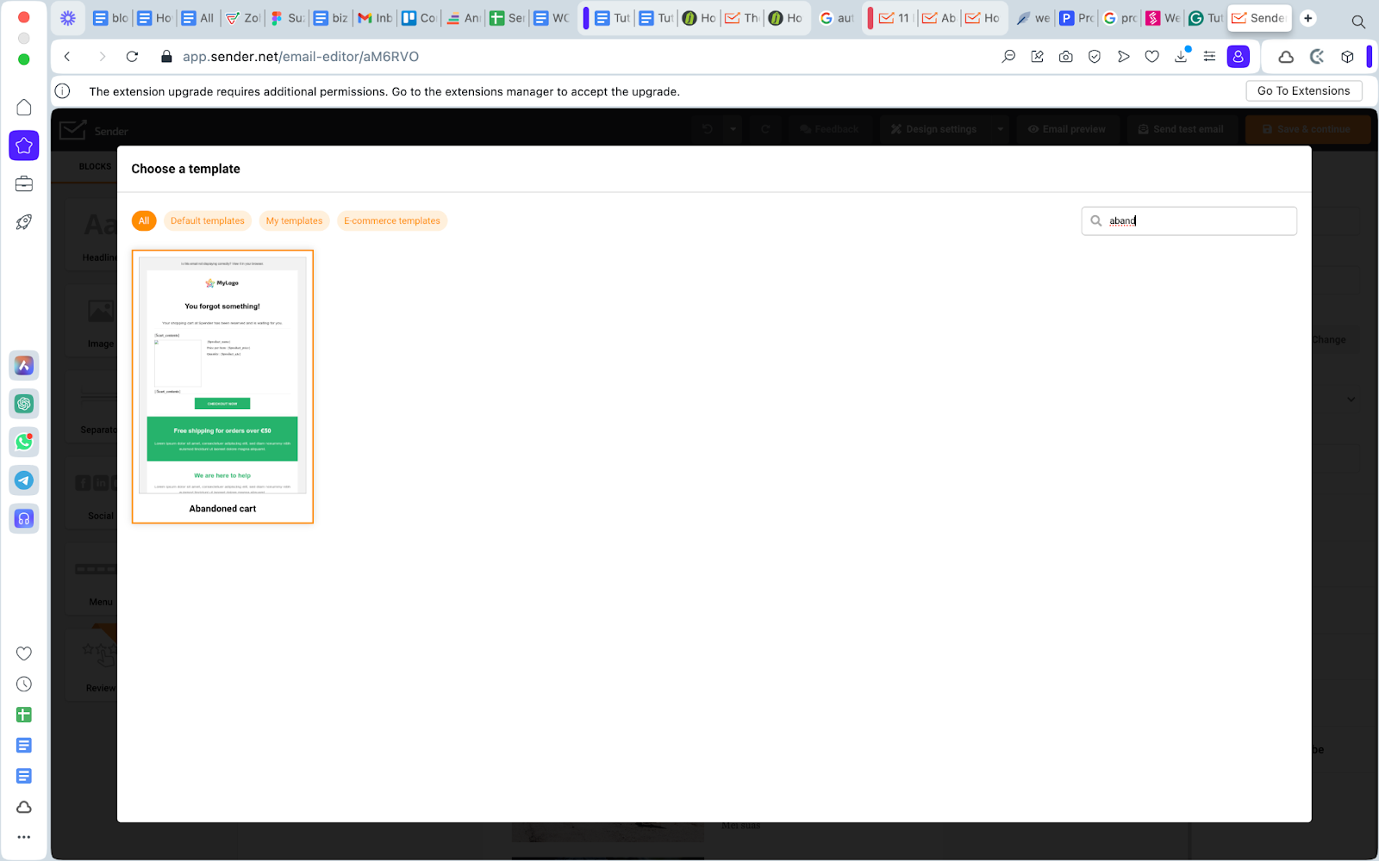This screenshot has height=861, width=1379.
Task: Click the address bar URL
Action: pos(301,57)
